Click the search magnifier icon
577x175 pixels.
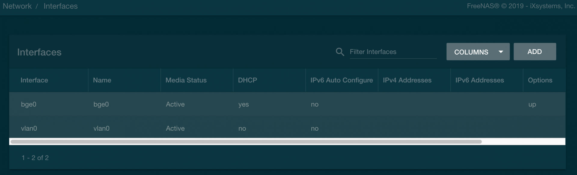340,52
